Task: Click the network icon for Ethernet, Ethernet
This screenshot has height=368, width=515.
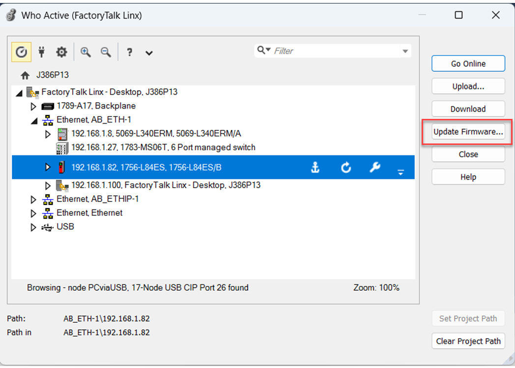Action: pyautogui.click(x=48, y=213)
